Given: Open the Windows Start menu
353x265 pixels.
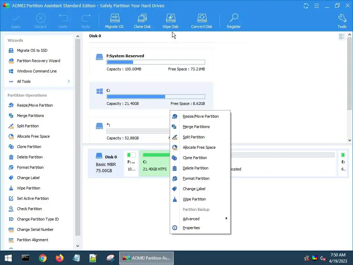Looking at the screenshot, I should 8,258.
